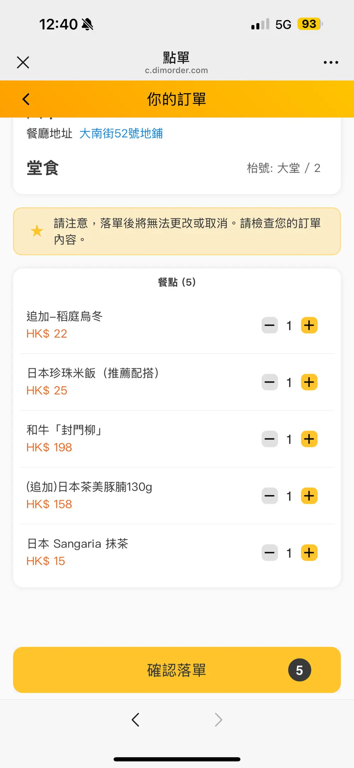Viewport: 354px width, 768px height.
Task: Go back from the 你的訂單 header
Action: (26, 99)
